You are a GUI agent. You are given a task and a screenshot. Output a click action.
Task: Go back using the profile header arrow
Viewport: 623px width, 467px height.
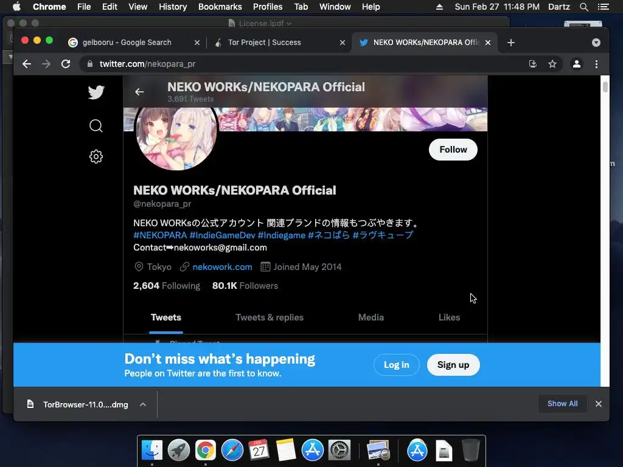pyautogui.click(x=139, y=92)
